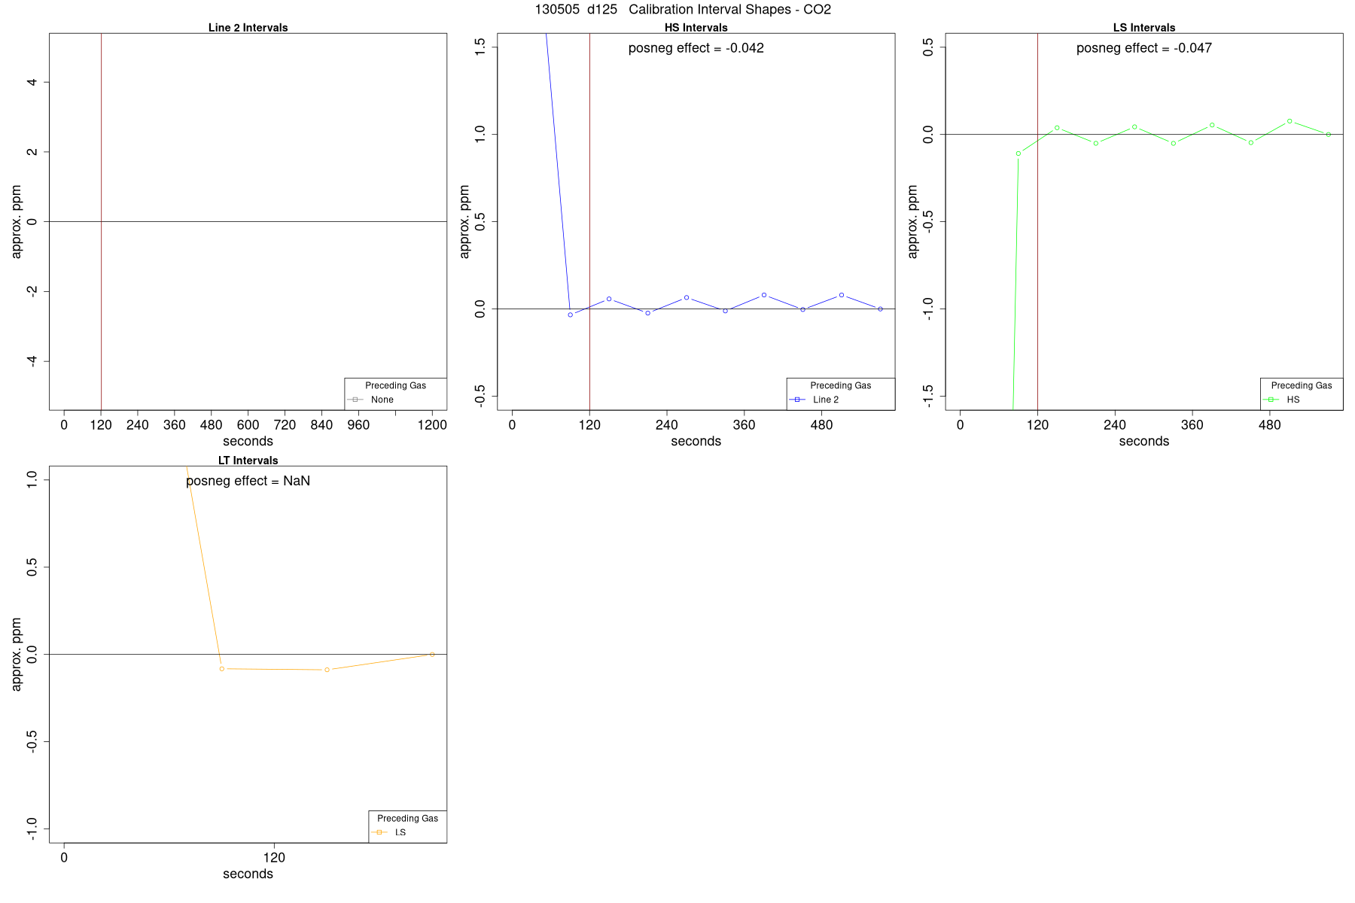
Task: Click the orange LS legend marker
Action: tap(379, 832)
